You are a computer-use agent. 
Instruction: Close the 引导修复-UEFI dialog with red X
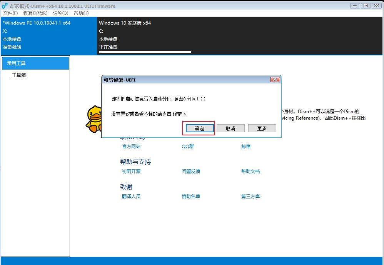[275, 80]
